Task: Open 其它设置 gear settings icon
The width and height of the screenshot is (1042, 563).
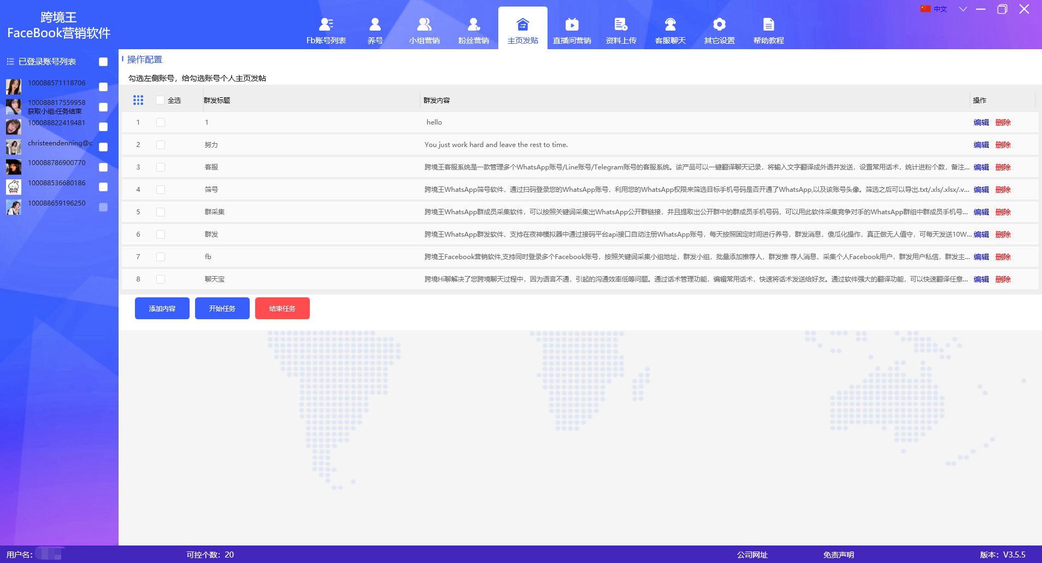Action: (x=719, y=25)
